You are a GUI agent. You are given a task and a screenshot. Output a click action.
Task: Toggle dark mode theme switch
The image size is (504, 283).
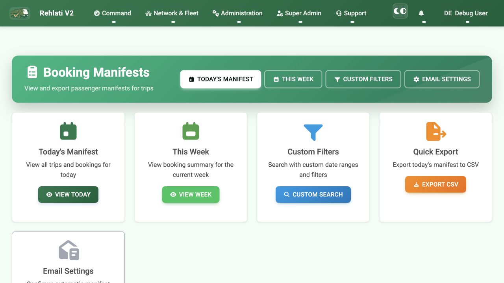(x=400, y=11)
